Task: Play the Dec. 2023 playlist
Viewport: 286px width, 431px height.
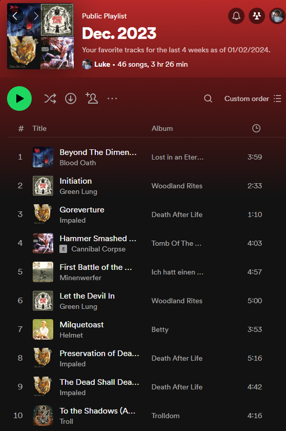Action: 19,99
